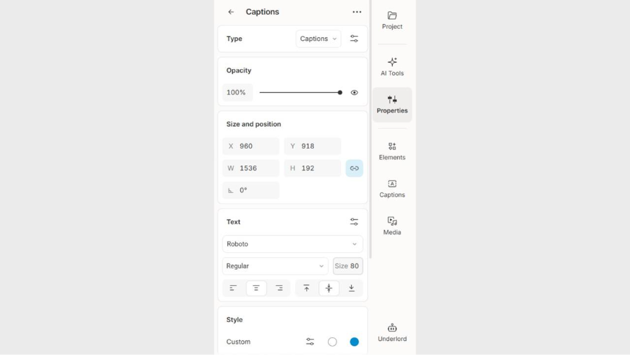Switch to the AI Tools tab
630x355 pixels.
392,66
